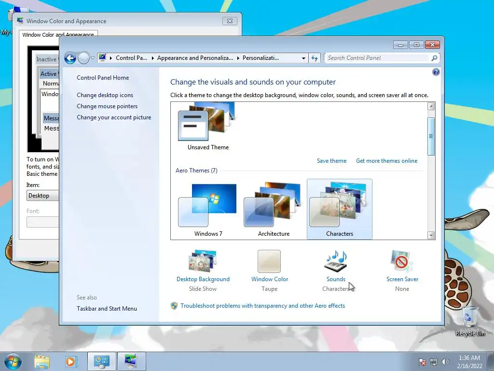The height and width of the screenshot is (371, 494).
Task: Navigate to Control Panel breadcrumb
Action: pyautogui.click(x=131, y=58)
